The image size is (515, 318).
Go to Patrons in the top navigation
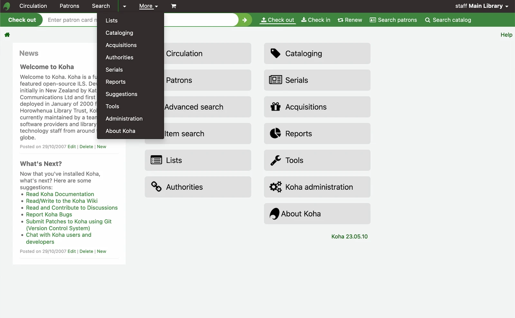pyautogui.click(x=69, y=6)
